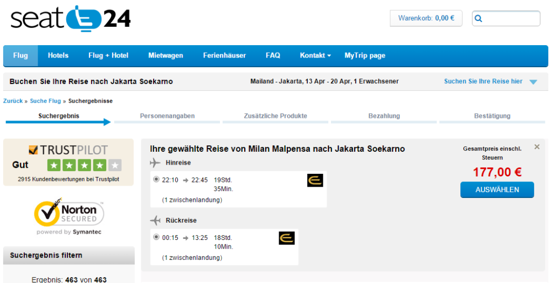Click the 'Suchergebnis filtern' header
Viewport: 552px width, 283px height.
69,255
